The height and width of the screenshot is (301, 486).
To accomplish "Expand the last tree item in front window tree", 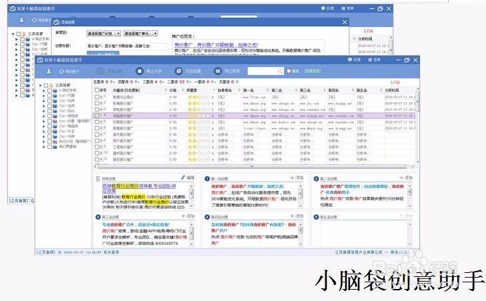I will click(44, 147).
